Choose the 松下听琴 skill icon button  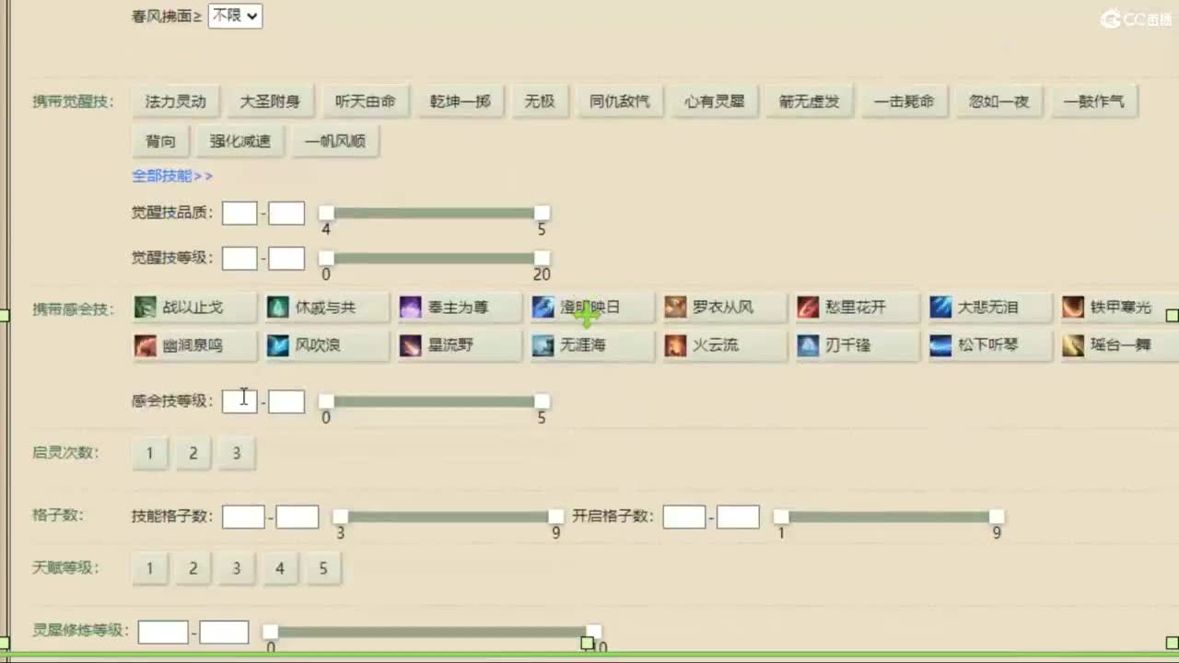point(990,346)
